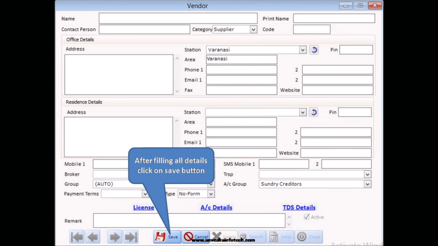Open the TDS Details link
This screenshot has height=246, width=438.
point(299,208)
